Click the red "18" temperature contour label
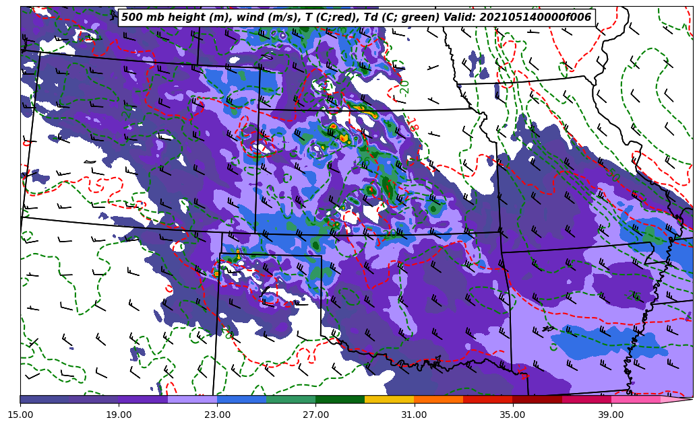699x426 pixels. tap(413, 123)
